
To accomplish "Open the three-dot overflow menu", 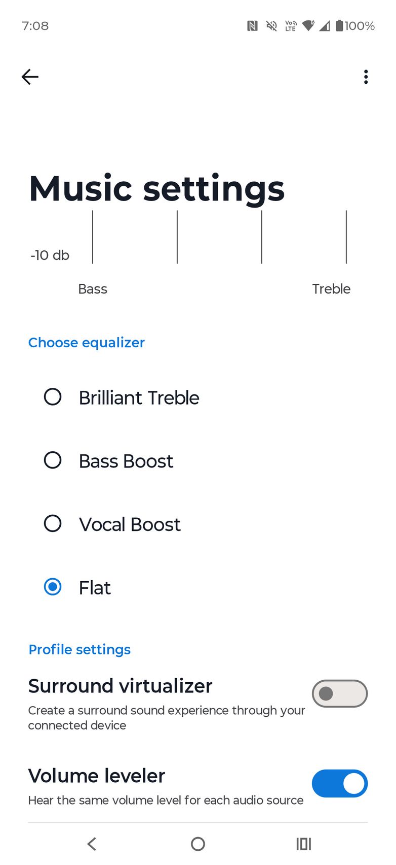I will point(366,77).
